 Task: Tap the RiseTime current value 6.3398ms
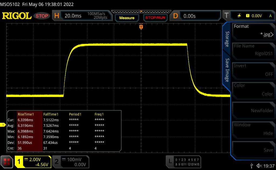point(25,120)
